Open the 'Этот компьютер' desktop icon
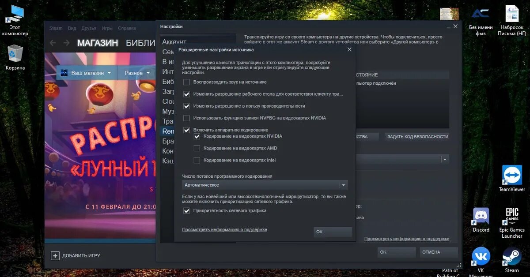The image size is (530, 277). [x=15, y=20]
